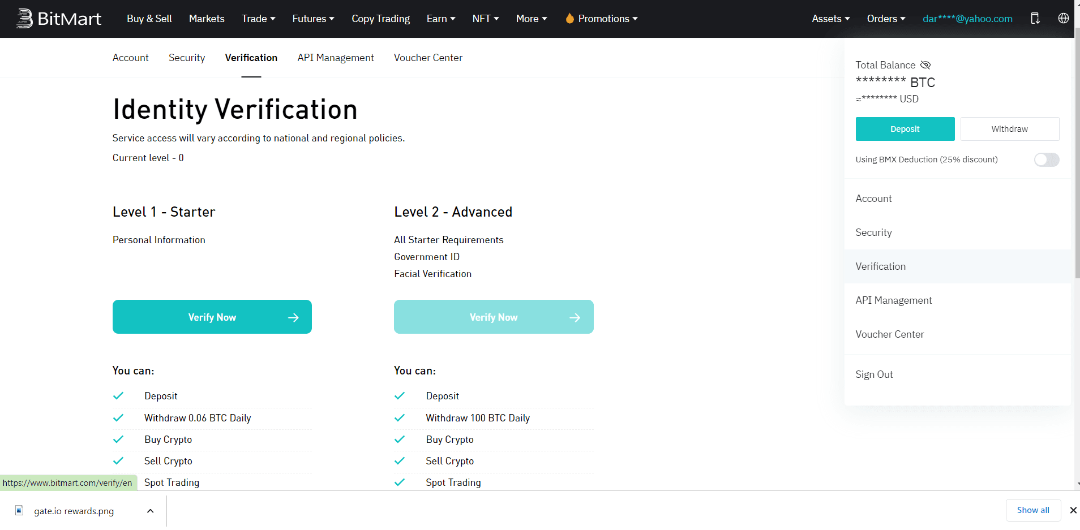This screenshot has width=1080, height=530.
Task: Expand the Trade dropdown menu
Action: [259, 19]
